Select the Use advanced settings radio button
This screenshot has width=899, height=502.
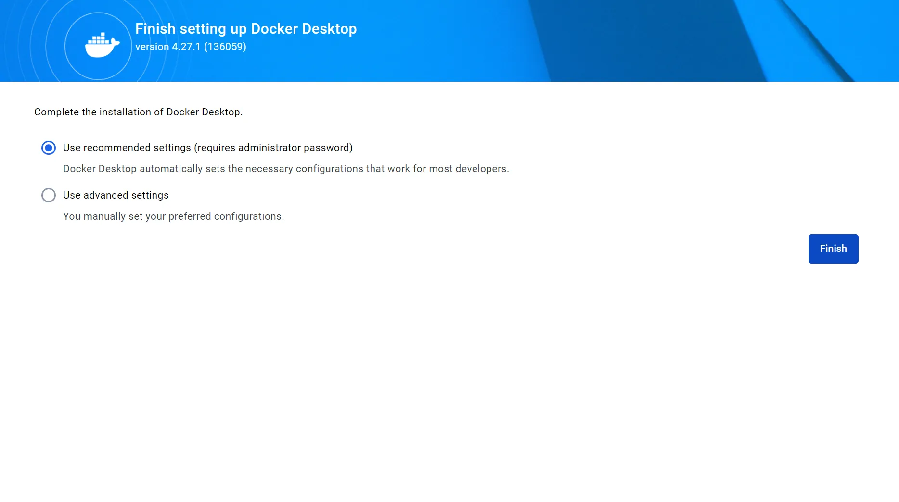coord(49,195)
